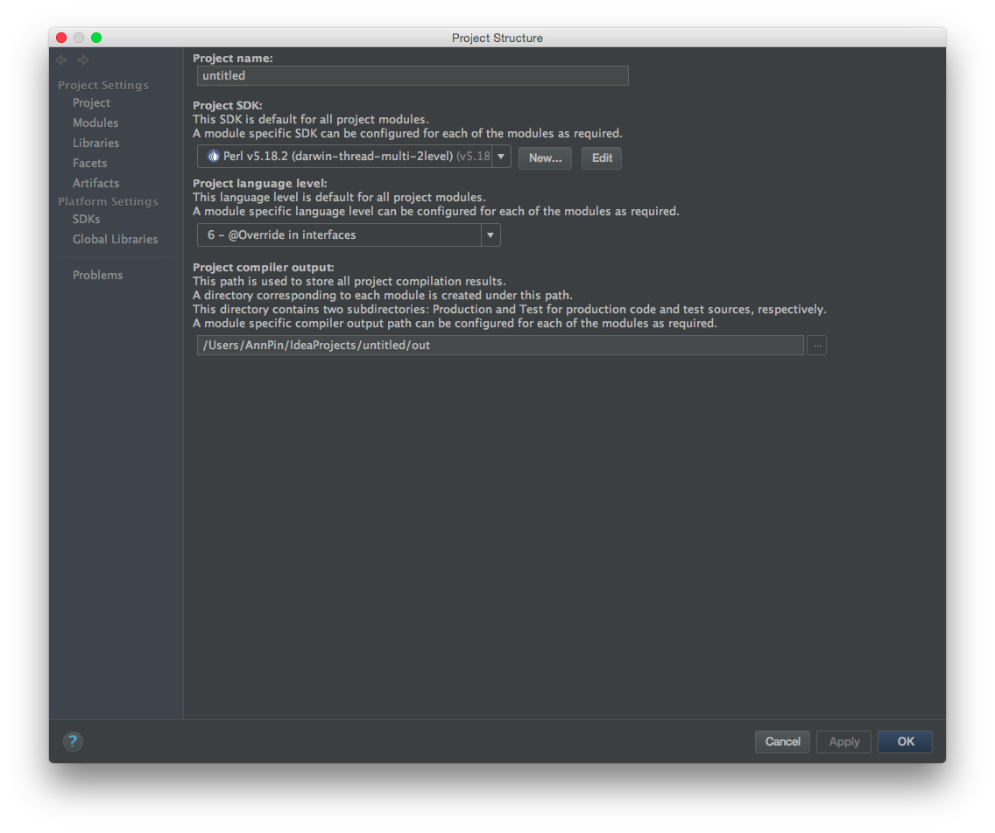The image size is (995, 833).
Task: Open Facets settings page
Action: pos(89,164)
